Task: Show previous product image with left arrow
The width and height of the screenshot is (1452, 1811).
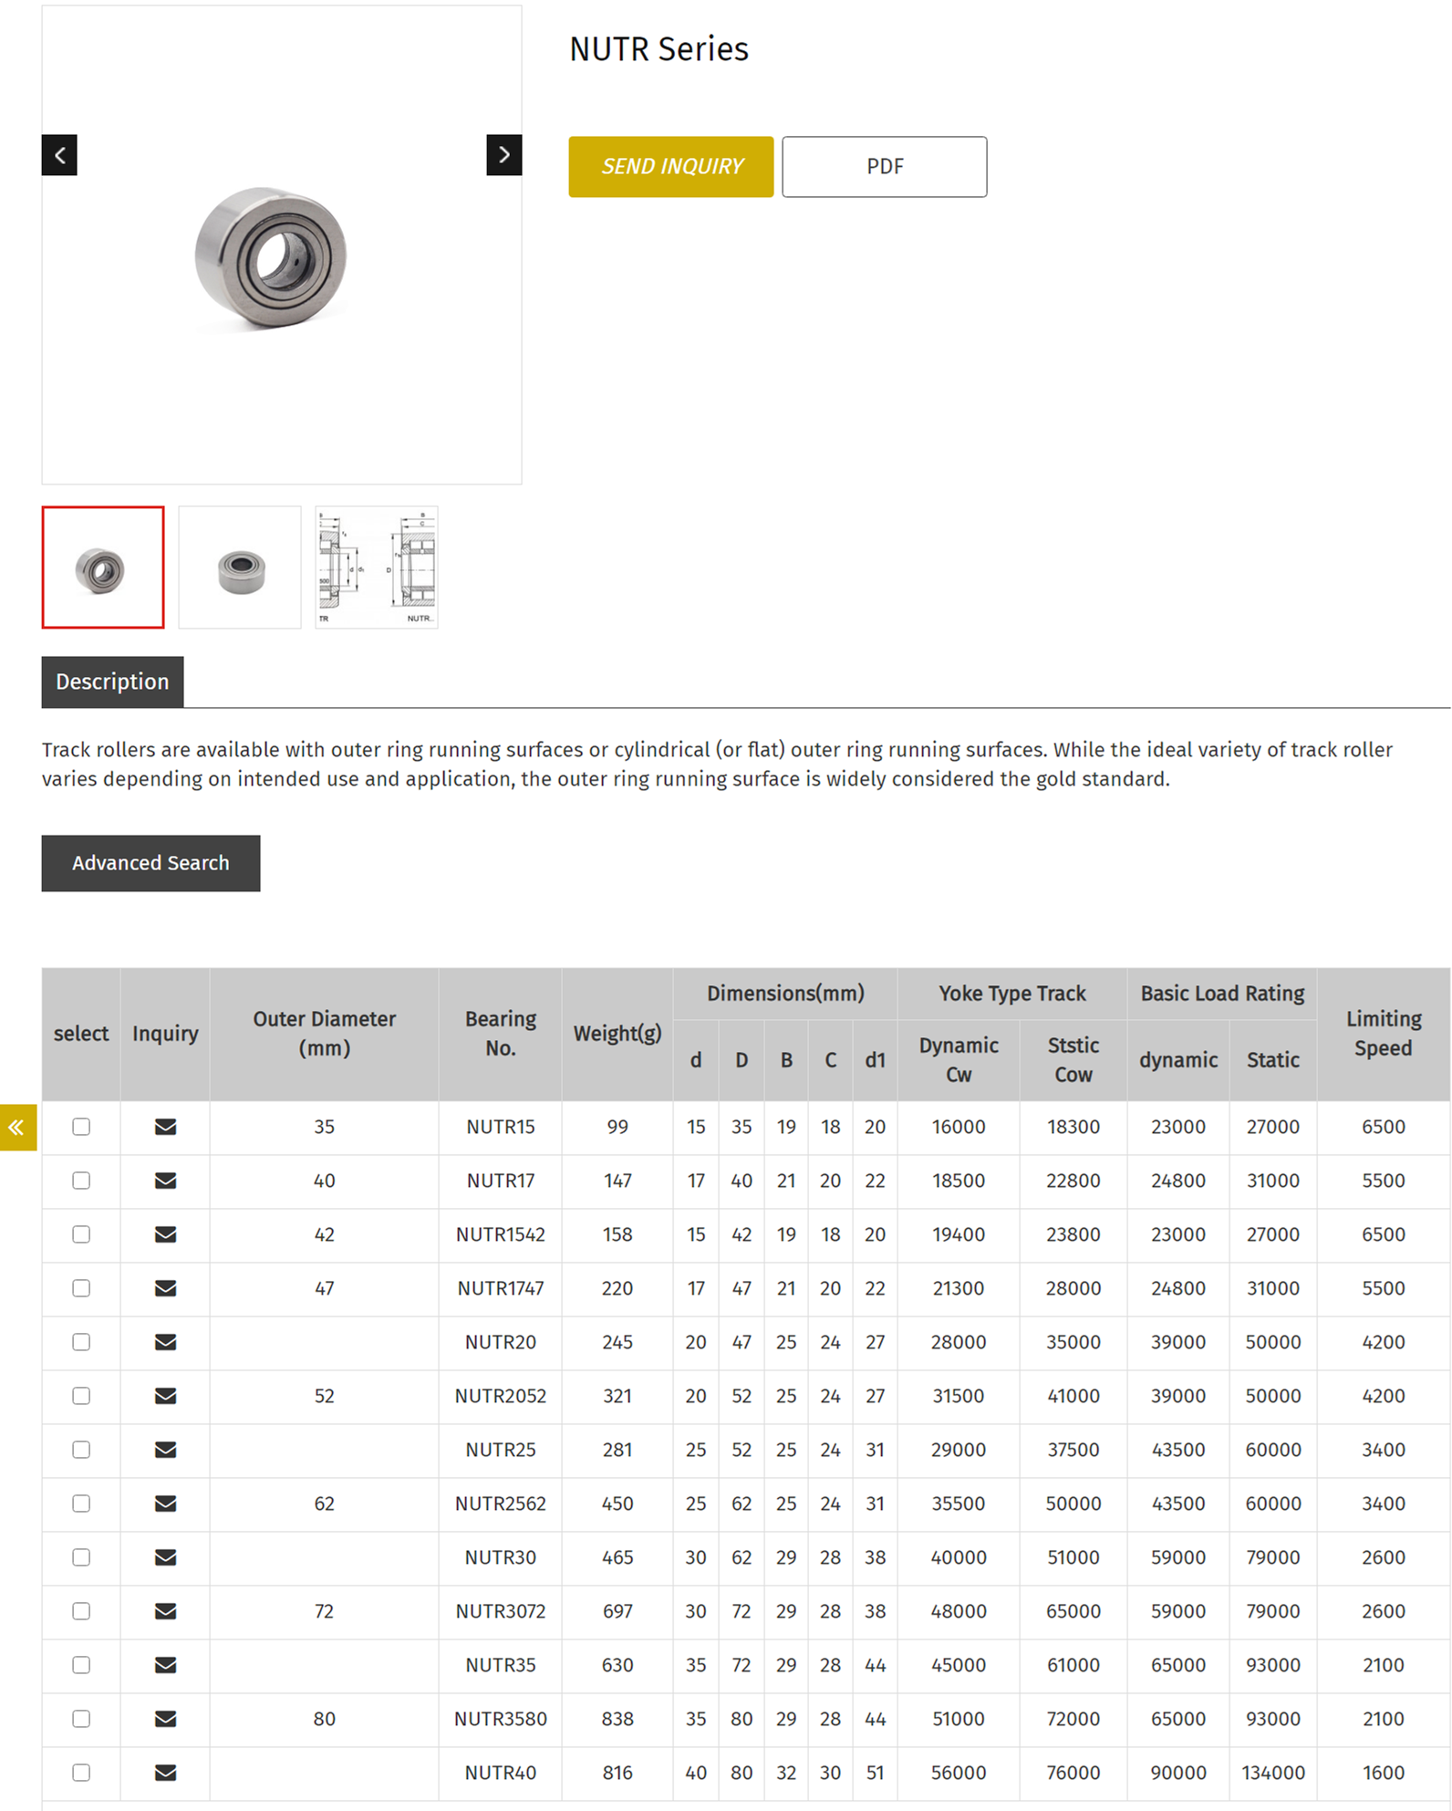Action: pyautogui.click(x=59, y=155)
